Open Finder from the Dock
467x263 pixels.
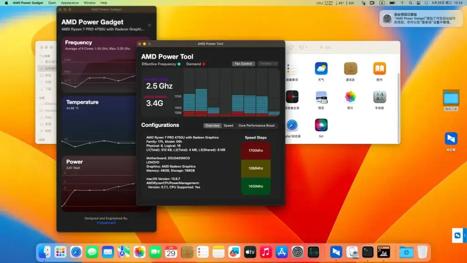pyautogui.click(x=45, y=252)
